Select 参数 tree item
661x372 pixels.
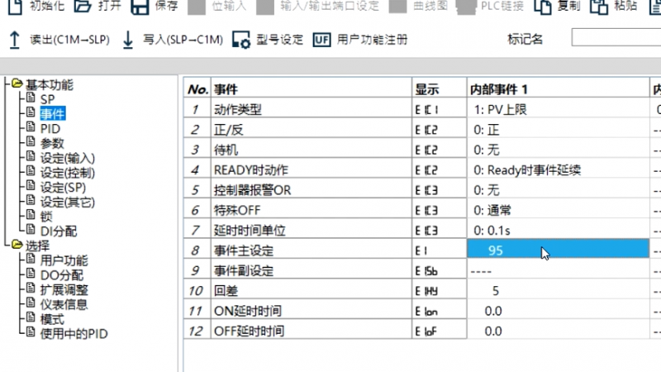click(51, 143)
